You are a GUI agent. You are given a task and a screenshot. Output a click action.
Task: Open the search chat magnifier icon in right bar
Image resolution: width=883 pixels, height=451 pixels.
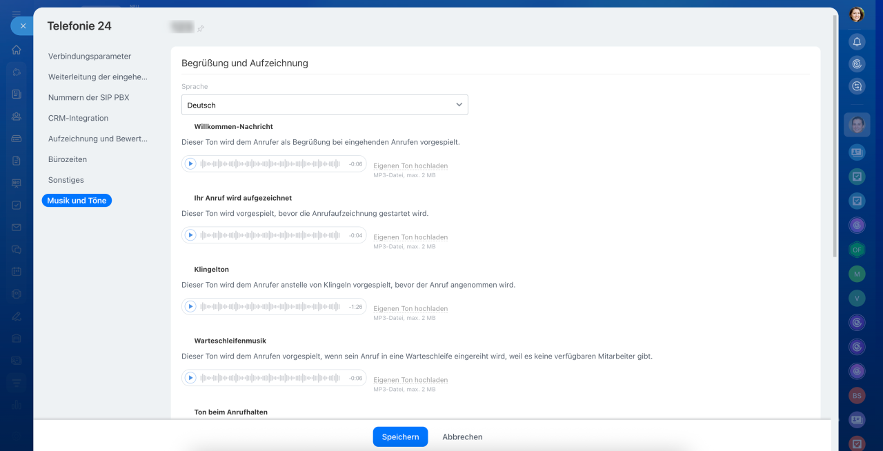point(857,86)
